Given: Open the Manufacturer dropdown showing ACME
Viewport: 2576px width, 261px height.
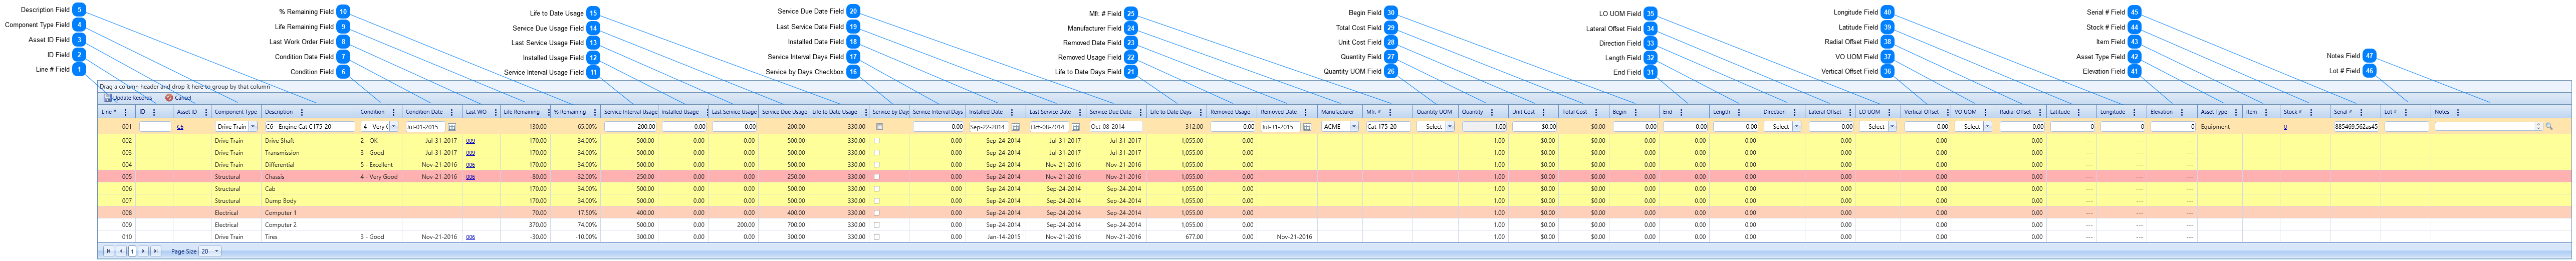Looking at the screenshot, I should (x=1354, y=127).
